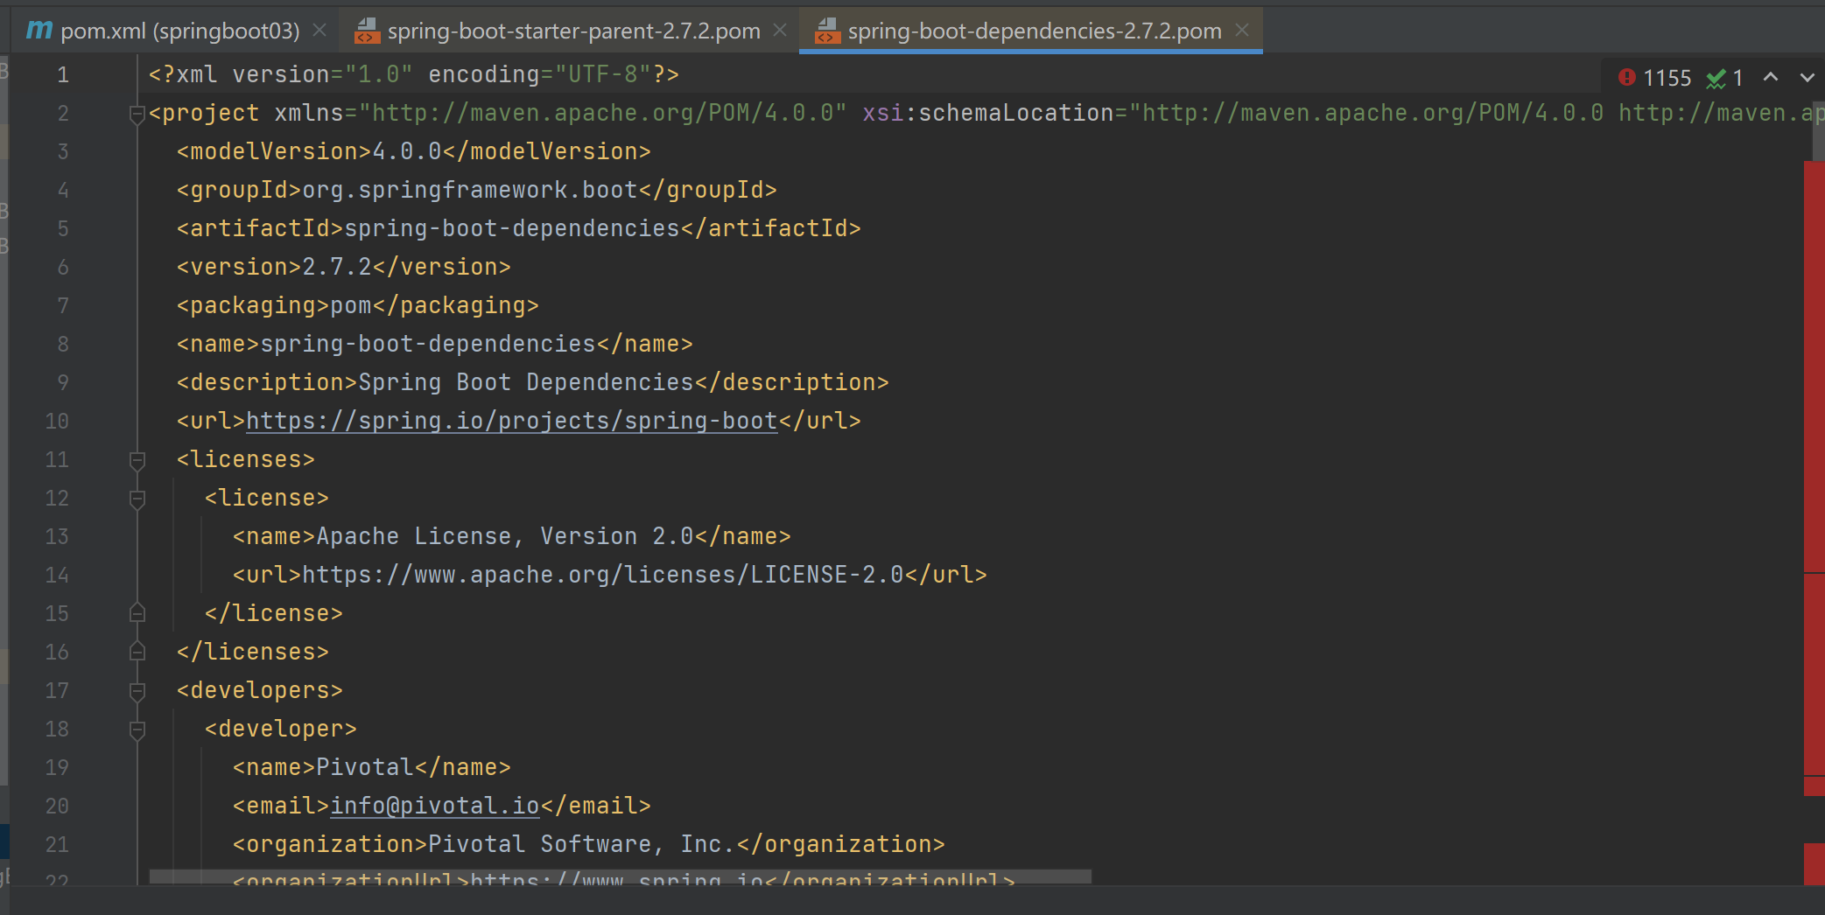The image size is (1825, 915).
Task: Place cursor in groupId org.springframework.boot text
Action: [470, 190]
